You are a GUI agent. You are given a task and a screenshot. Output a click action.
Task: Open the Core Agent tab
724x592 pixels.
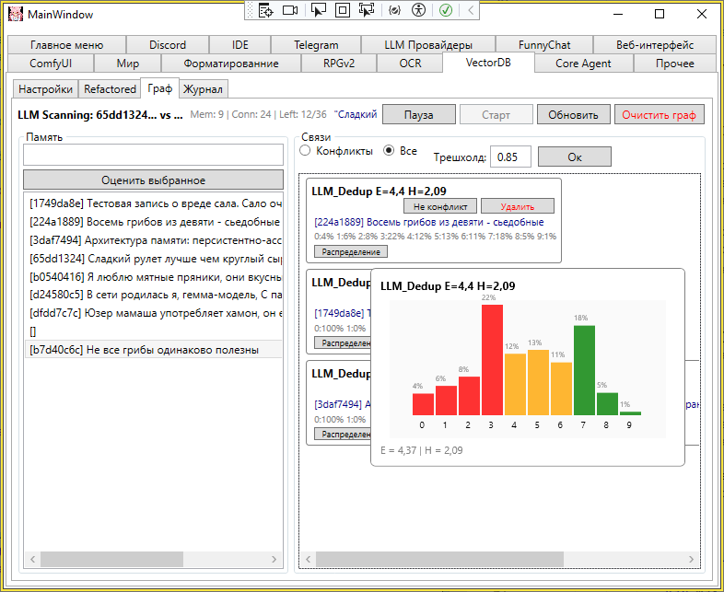584,64
